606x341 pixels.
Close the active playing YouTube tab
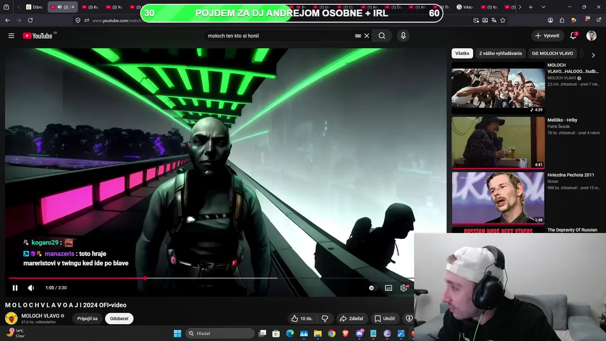tap(72, 7)
